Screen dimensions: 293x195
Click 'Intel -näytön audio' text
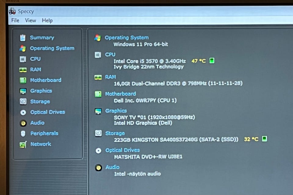[x=138, y=174]
